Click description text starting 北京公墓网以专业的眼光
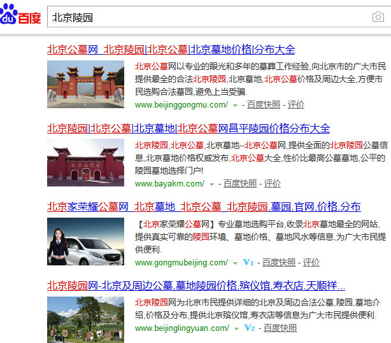 point(260,80)
